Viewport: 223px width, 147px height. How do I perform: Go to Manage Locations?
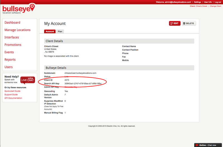pyautogui.click(x=17, y=30)
